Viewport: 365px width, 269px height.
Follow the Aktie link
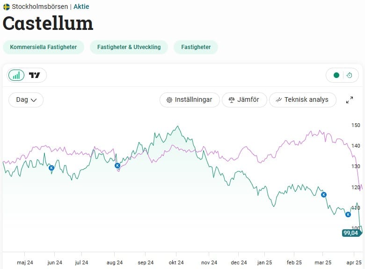tap(81, 7)
